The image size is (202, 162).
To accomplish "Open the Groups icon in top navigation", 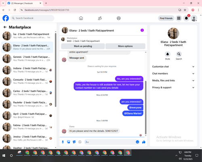I will (119, 18).
